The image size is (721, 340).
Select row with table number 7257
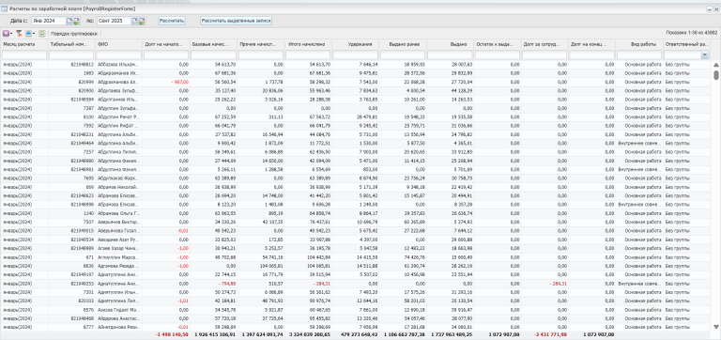pos(356,152)
